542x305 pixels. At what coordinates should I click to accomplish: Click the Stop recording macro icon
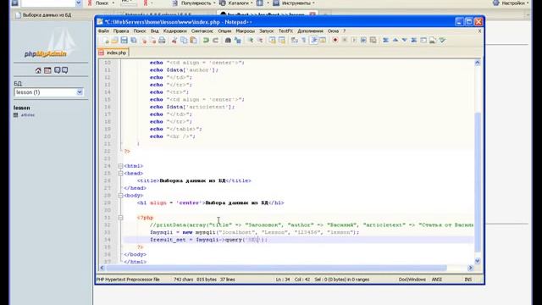[x=345, y=41]
